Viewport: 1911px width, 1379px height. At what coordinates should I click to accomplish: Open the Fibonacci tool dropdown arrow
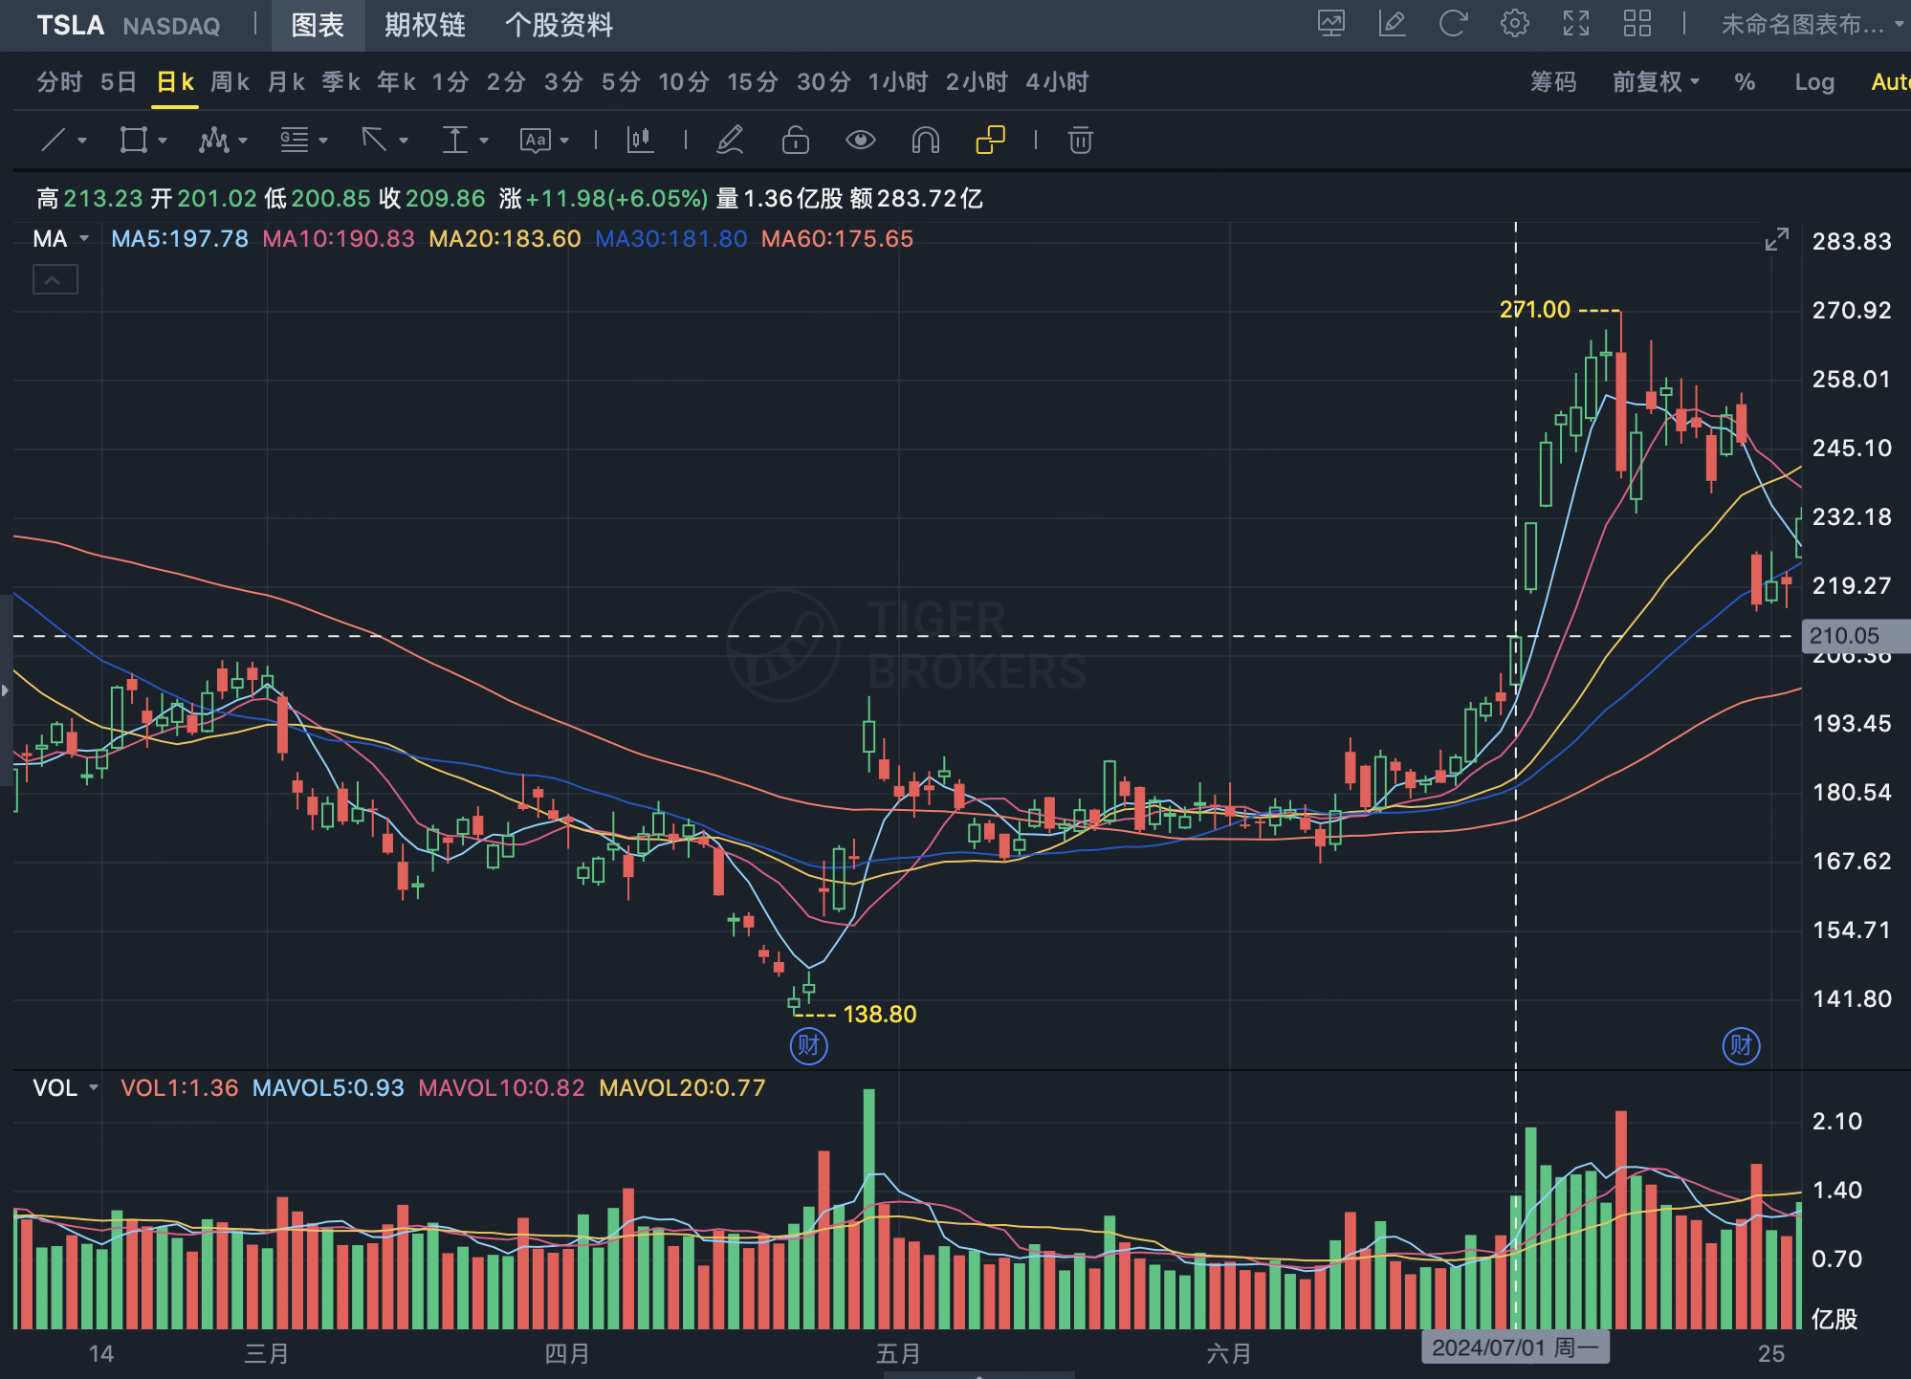323,142
